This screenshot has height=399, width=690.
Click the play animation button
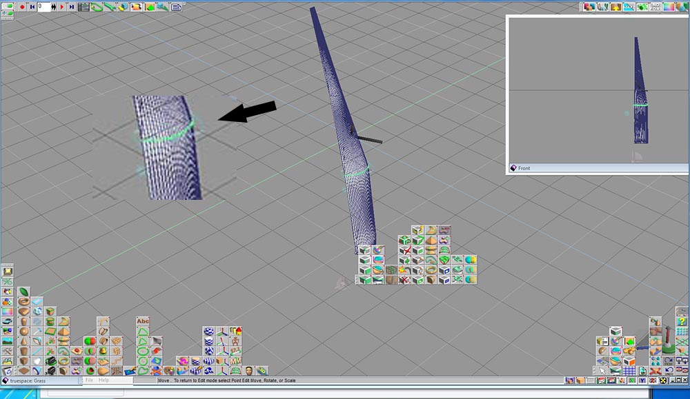(x=62, y=7)
